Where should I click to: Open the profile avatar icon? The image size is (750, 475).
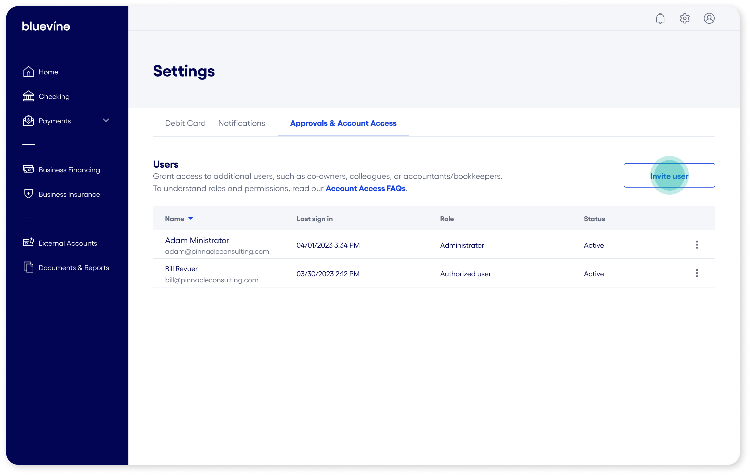pos(709,18)
